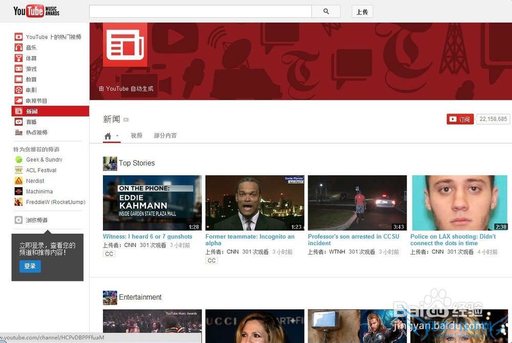Click the Entertainment heading

pos(140,297)
